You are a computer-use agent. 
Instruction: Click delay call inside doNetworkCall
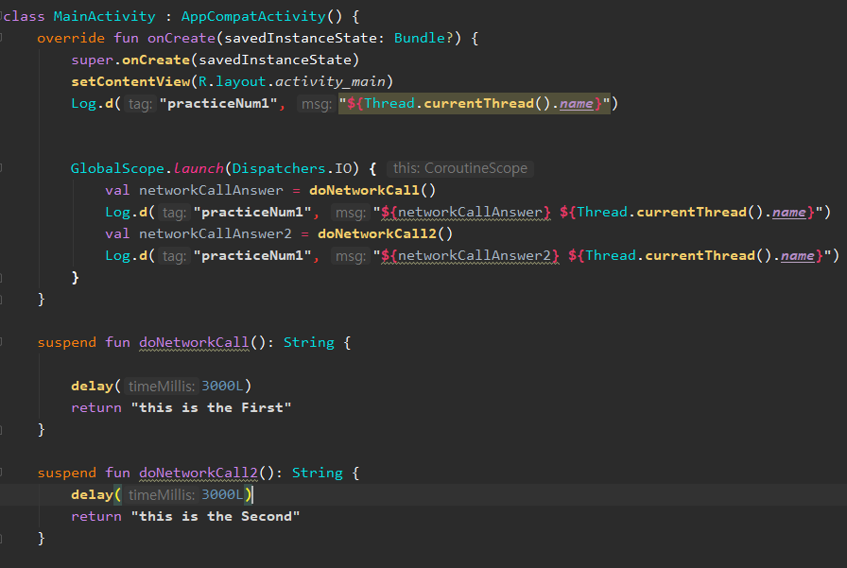tap(92, 386)
